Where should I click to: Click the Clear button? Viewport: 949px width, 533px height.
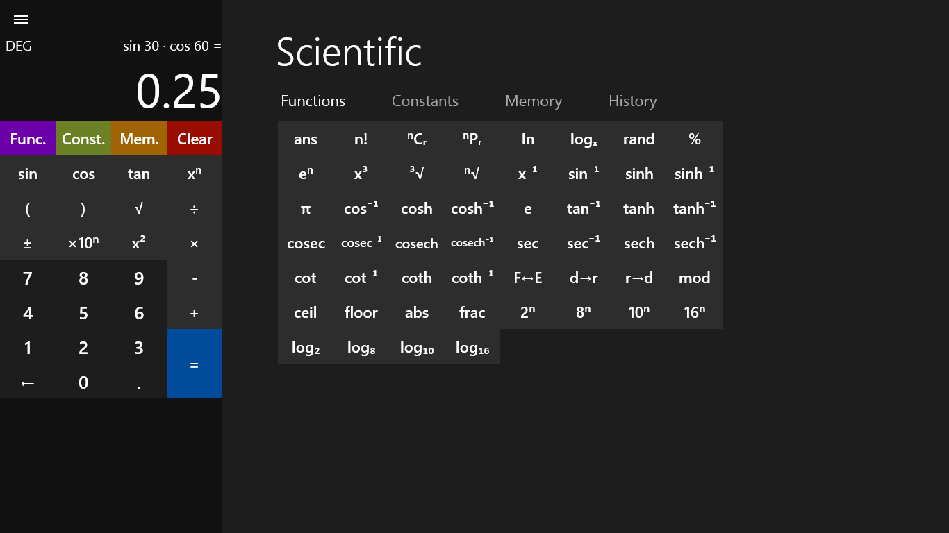(195, 138)
